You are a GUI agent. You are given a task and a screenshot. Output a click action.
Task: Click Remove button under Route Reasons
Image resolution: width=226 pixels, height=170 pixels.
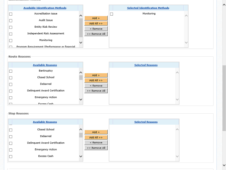pos(96,86)
